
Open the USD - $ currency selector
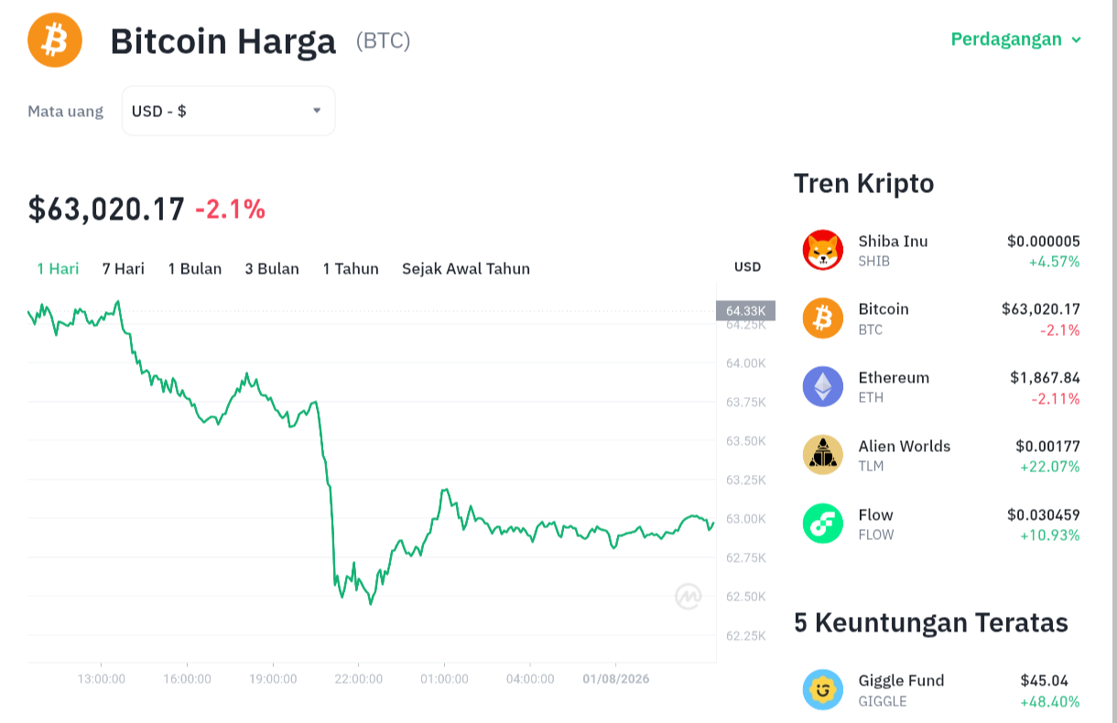(x=228, y=111)
